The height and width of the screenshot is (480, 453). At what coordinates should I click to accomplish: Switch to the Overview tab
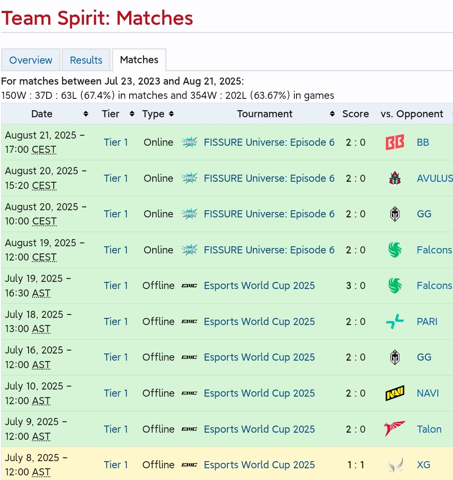pyautogui.click(x=31, y=60)
